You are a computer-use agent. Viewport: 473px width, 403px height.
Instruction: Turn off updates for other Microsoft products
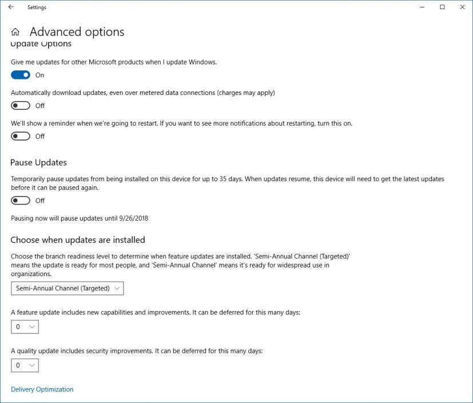[20, 74]
